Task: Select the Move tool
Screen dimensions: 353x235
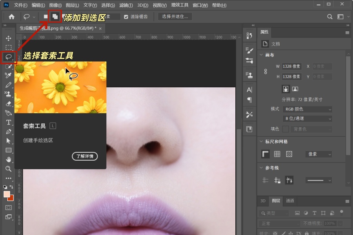Action: click(x=9, y=38)
